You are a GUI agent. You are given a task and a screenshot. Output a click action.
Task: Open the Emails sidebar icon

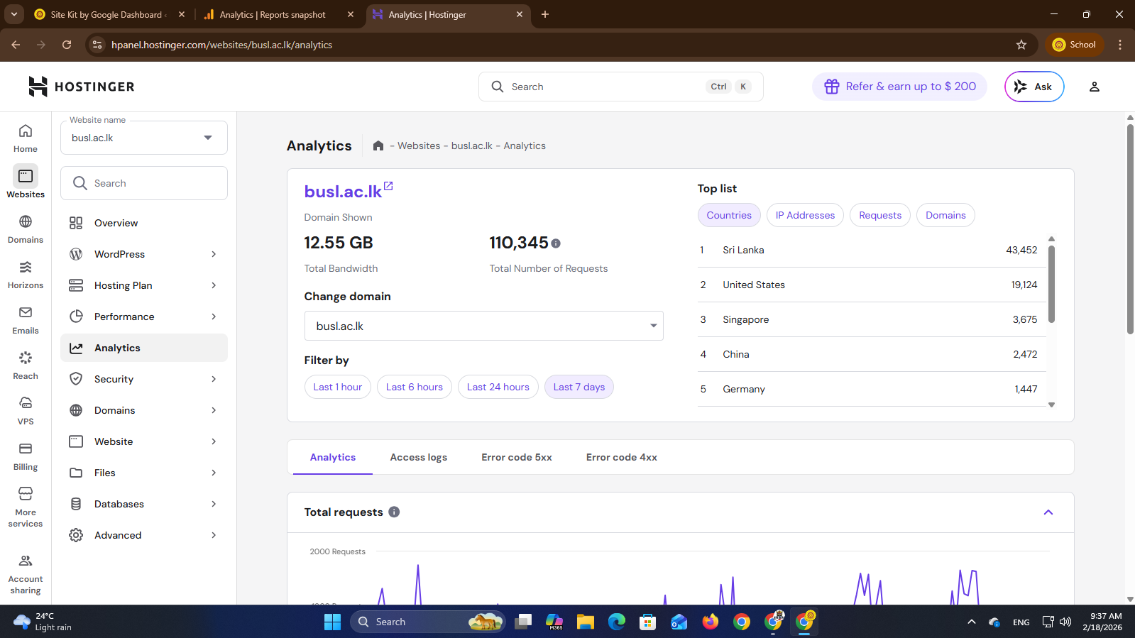(x=26, y=319)
